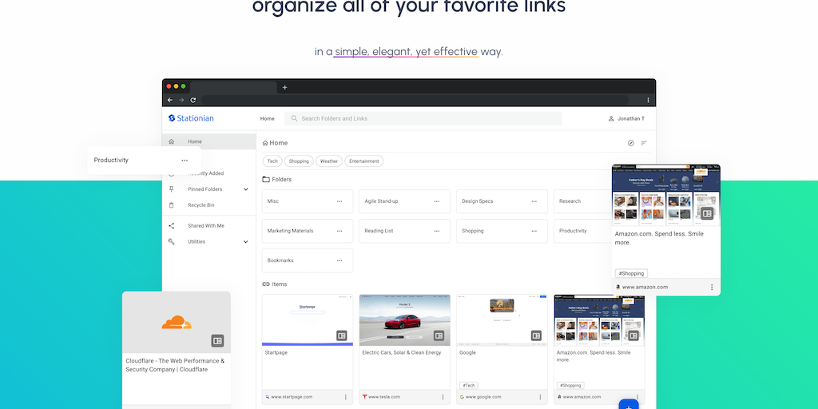Filter by the Tech tag chip
Viewport: 818px width, 409px height.
point(273,161)
